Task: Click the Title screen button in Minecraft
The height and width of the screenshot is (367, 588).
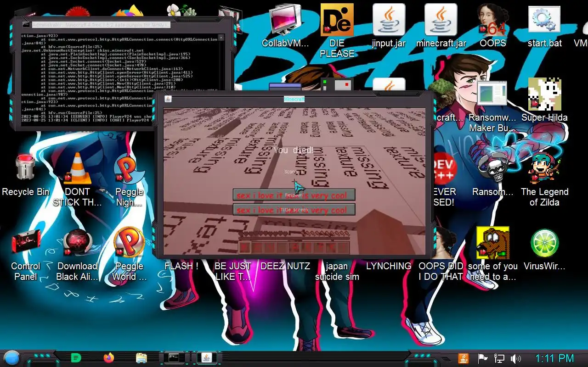Action: pyautogui.click(x=294, y=210)
